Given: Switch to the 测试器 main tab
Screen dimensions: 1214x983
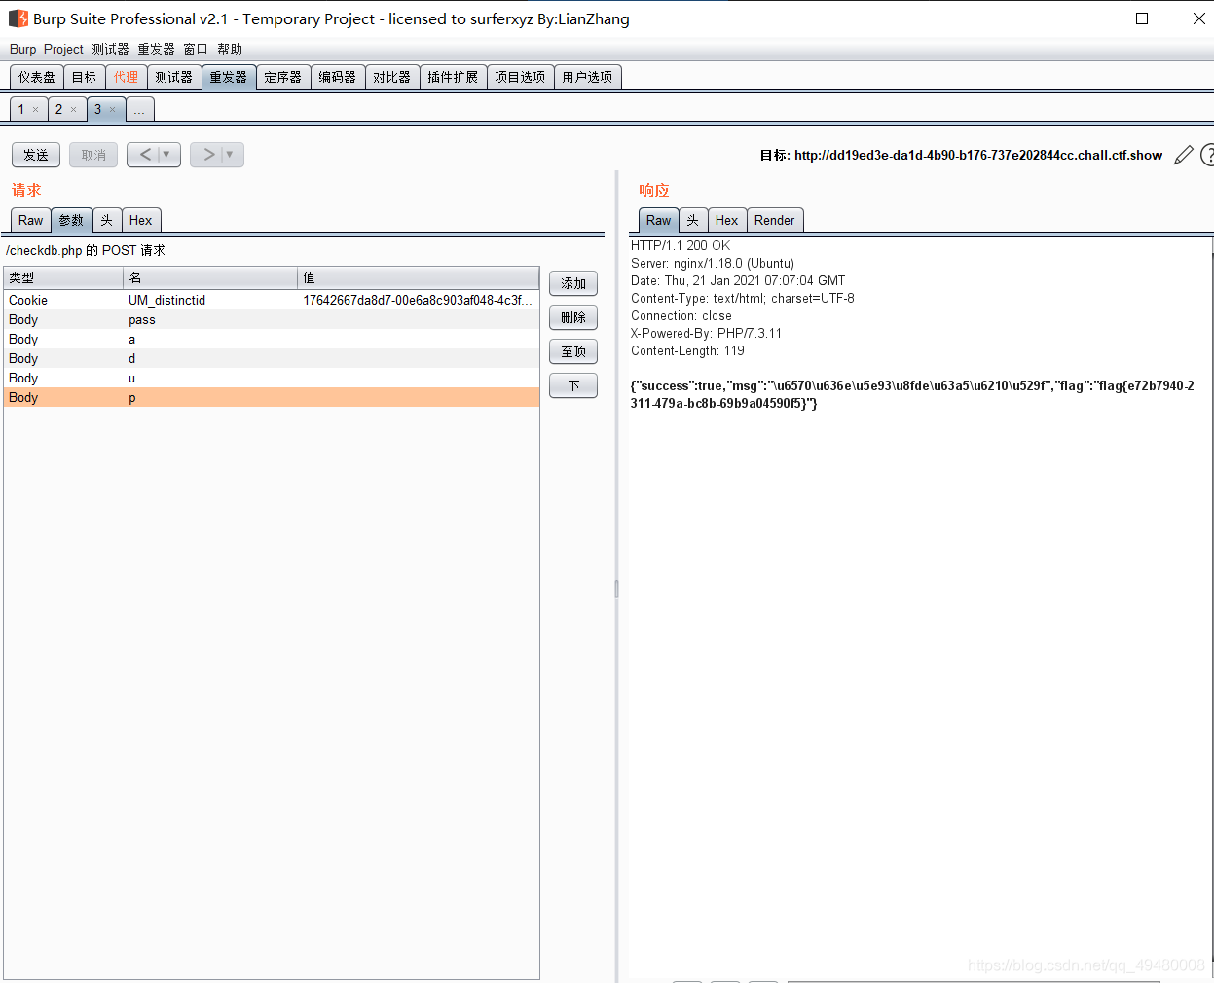Looking at the screenshot, I should [x=174, y=77].
